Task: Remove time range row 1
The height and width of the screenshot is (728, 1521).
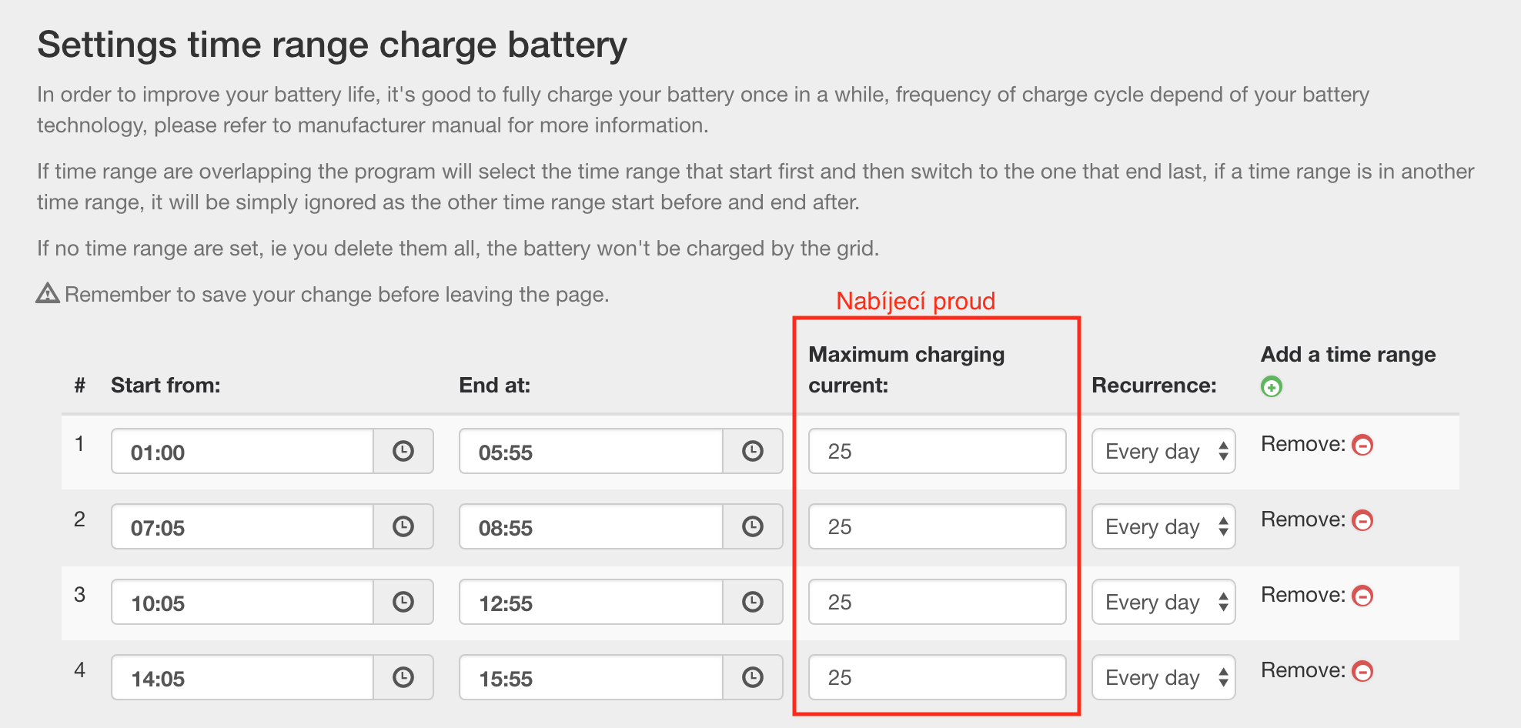Action: [x=1362, y=445]
